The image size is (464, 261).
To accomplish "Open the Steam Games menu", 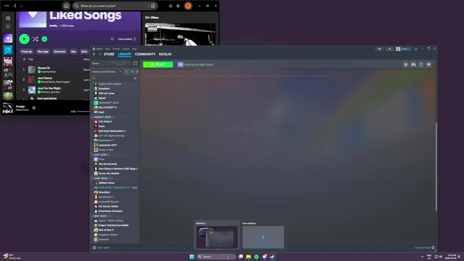I will point(126,49).
